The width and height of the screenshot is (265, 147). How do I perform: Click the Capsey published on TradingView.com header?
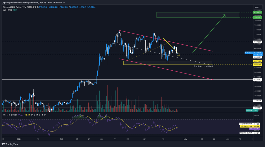pos(33,3)
